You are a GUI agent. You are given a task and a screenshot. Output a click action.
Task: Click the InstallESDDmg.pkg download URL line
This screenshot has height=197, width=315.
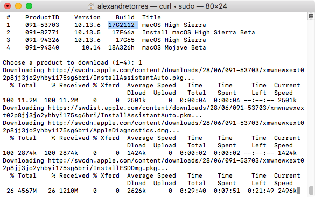(153, 164)
